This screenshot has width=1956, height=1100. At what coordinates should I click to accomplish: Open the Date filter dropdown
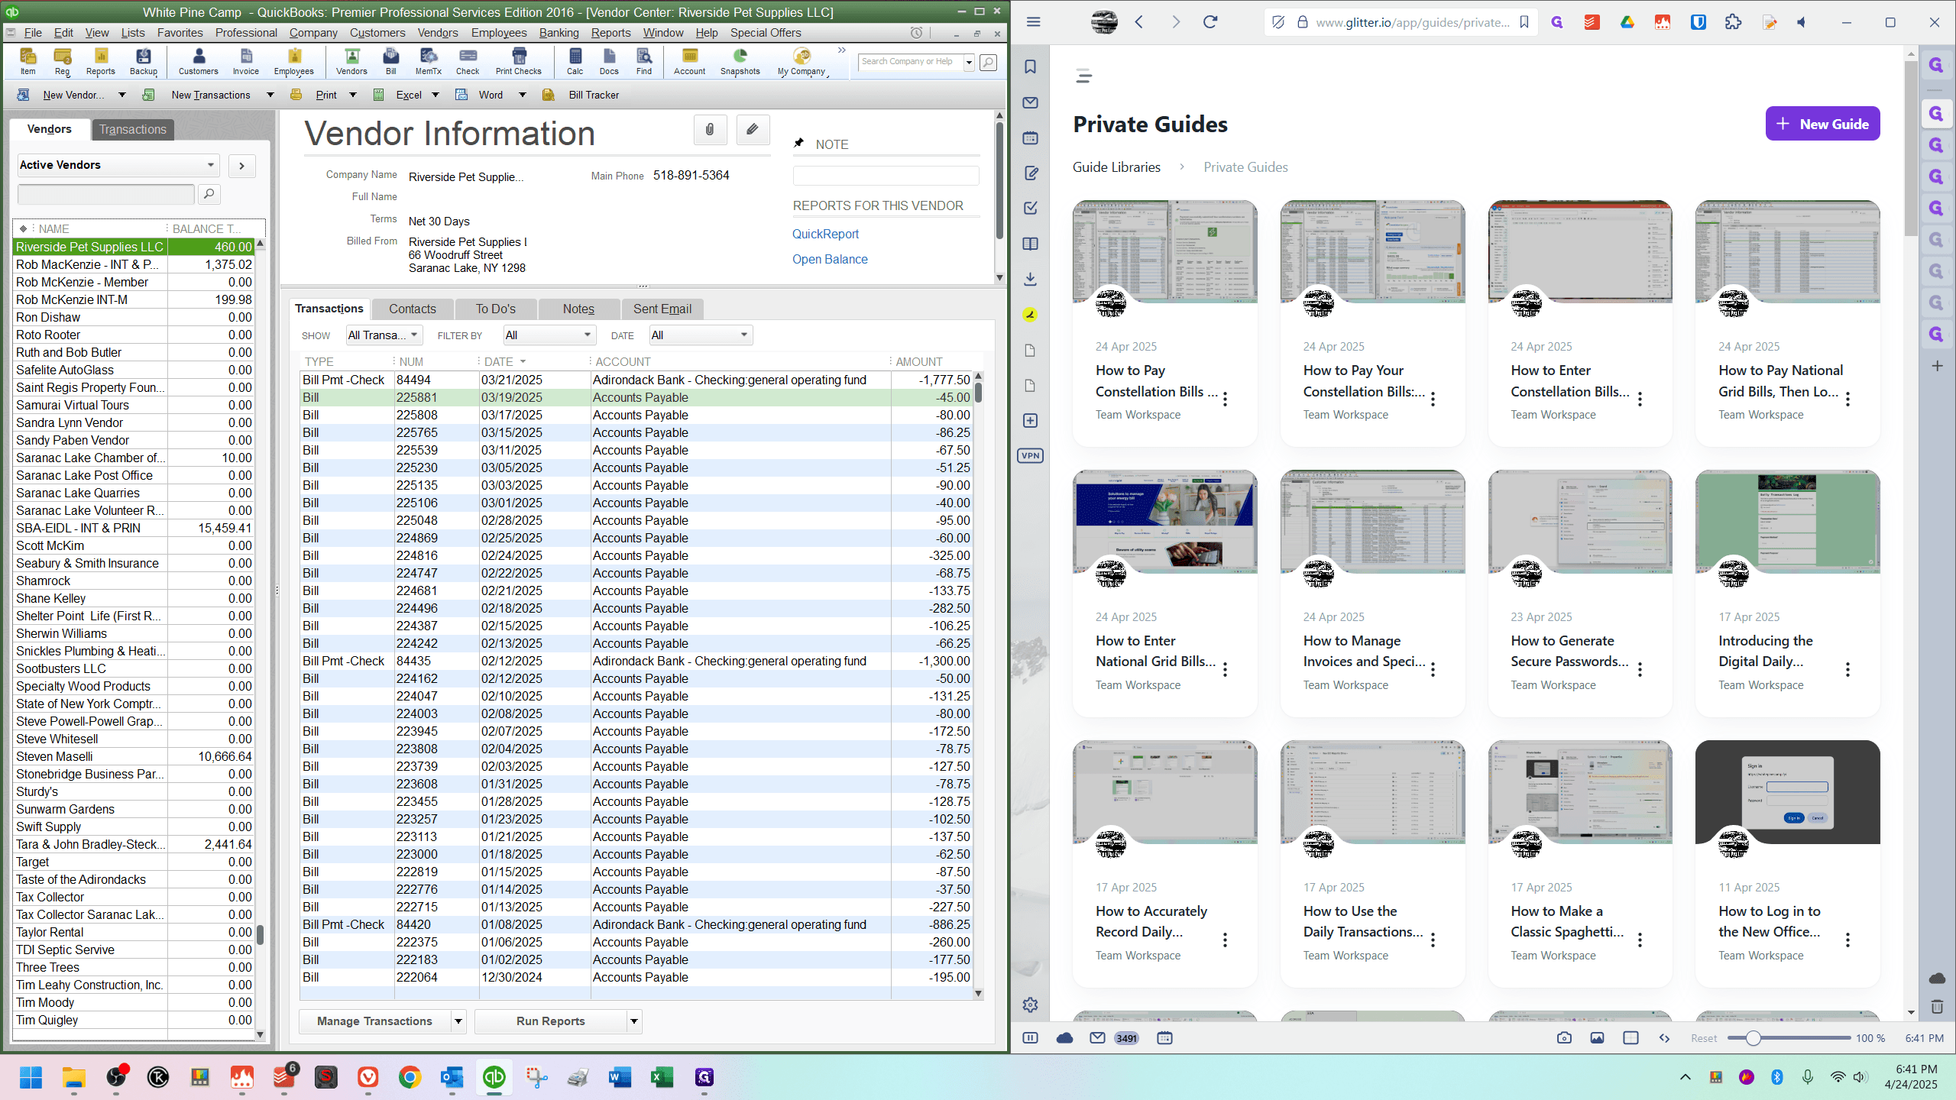pos(701,335)
